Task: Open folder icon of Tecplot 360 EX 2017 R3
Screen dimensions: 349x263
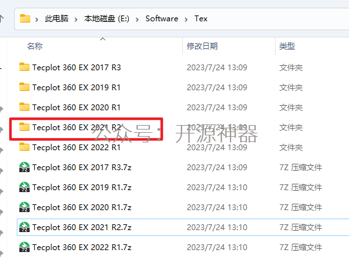Action: (x=24, y=67)
